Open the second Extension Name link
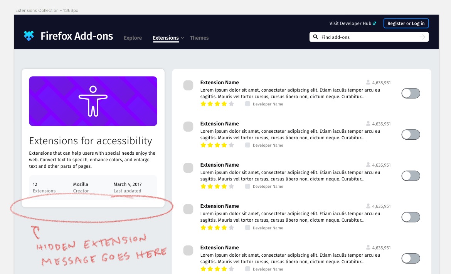This screenshot has width=451, height=274. (219, 124)
